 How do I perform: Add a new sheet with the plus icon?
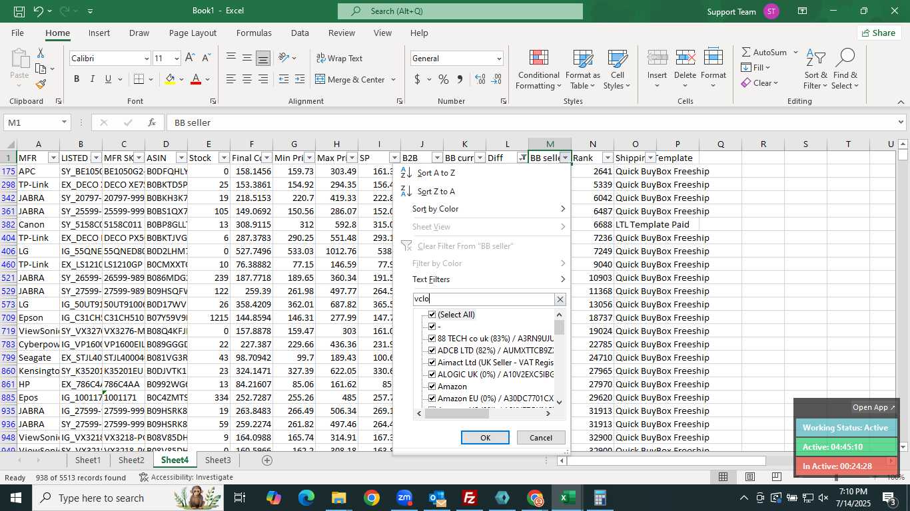(x=267, y=460)
